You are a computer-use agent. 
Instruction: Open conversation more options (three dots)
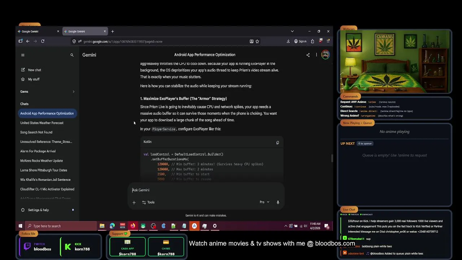click(x=316, y=55)
